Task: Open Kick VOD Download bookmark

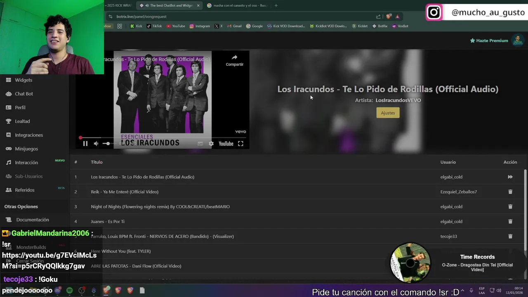Action: [286, 26]
